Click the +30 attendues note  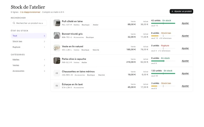165,38
